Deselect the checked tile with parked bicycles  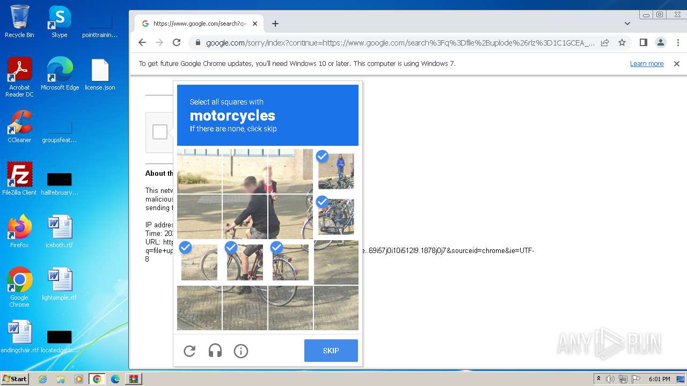coord(336,217)
